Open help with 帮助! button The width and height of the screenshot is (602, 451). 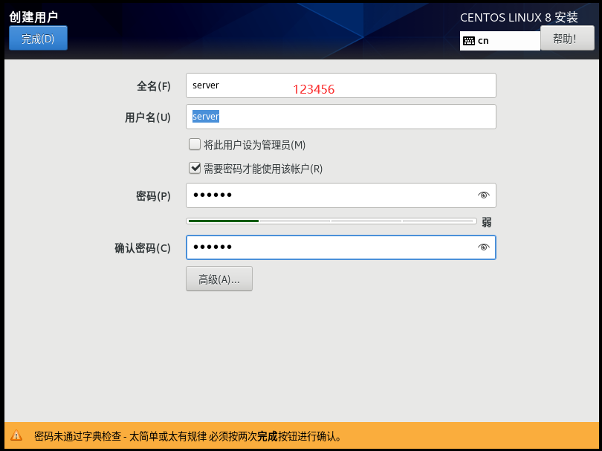tap(567, 39)
